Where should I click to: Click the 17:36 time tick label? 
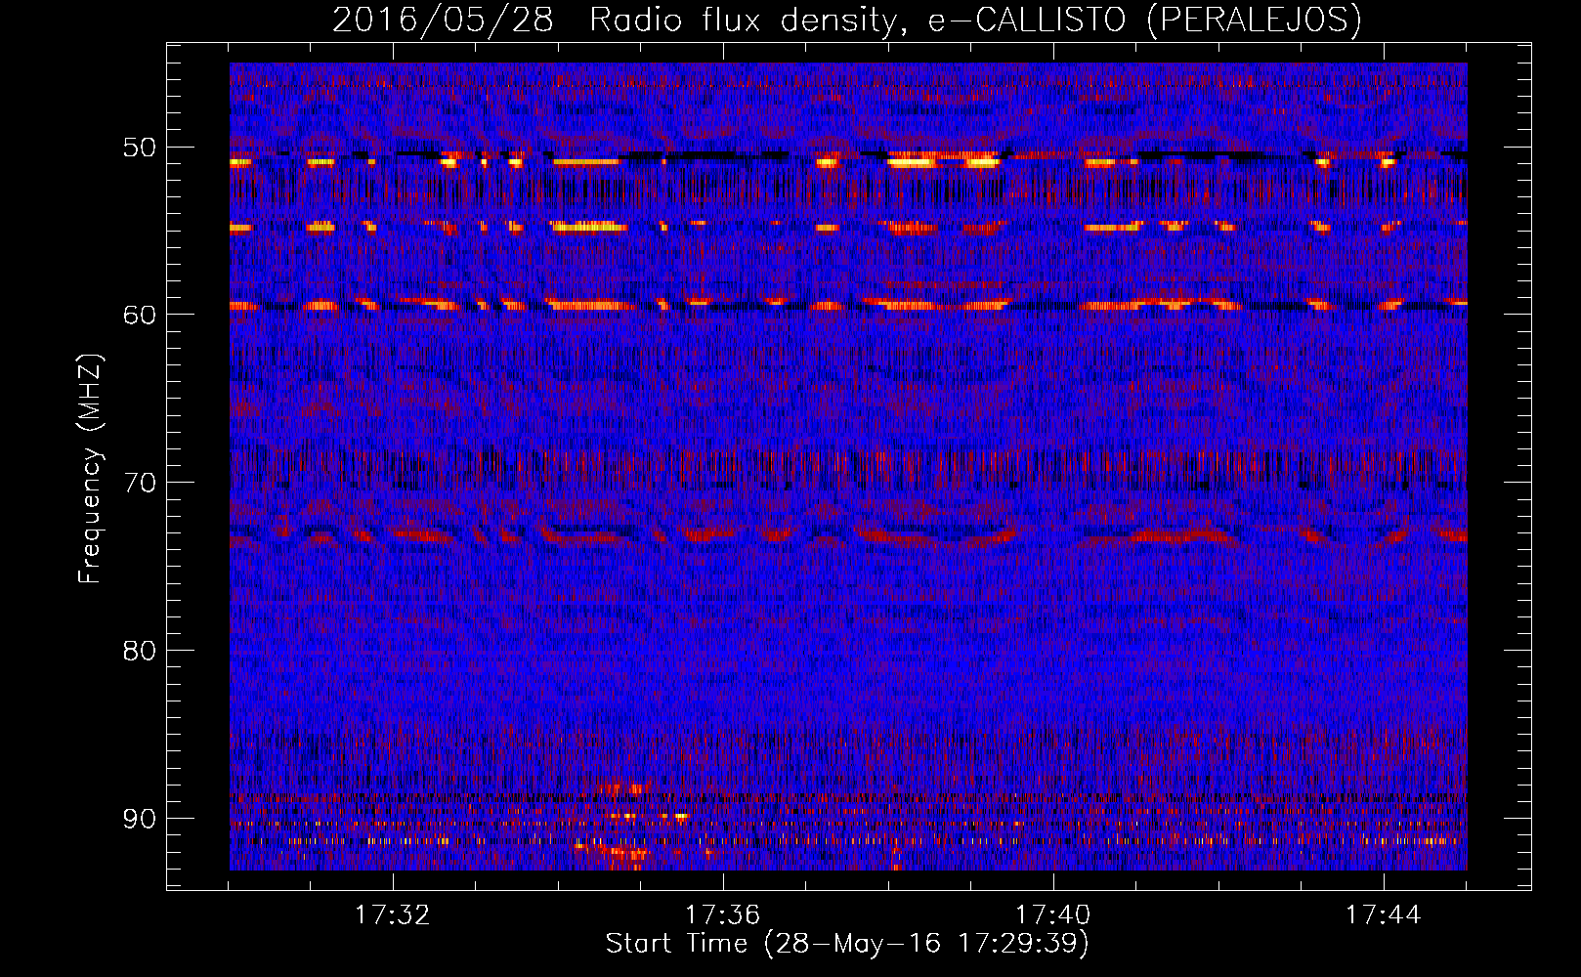click(722, 914)
